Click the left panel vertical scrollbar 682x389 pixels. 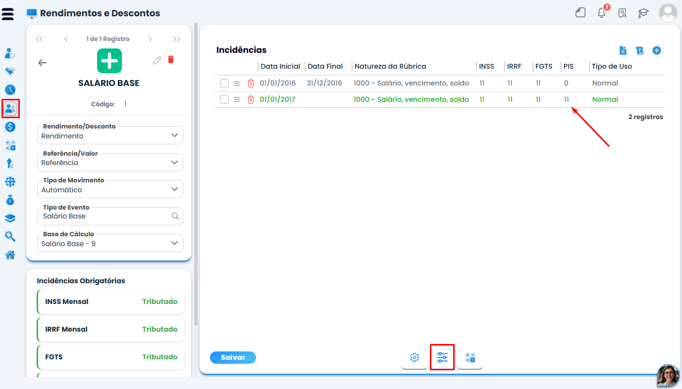click(x=196, y=173)
